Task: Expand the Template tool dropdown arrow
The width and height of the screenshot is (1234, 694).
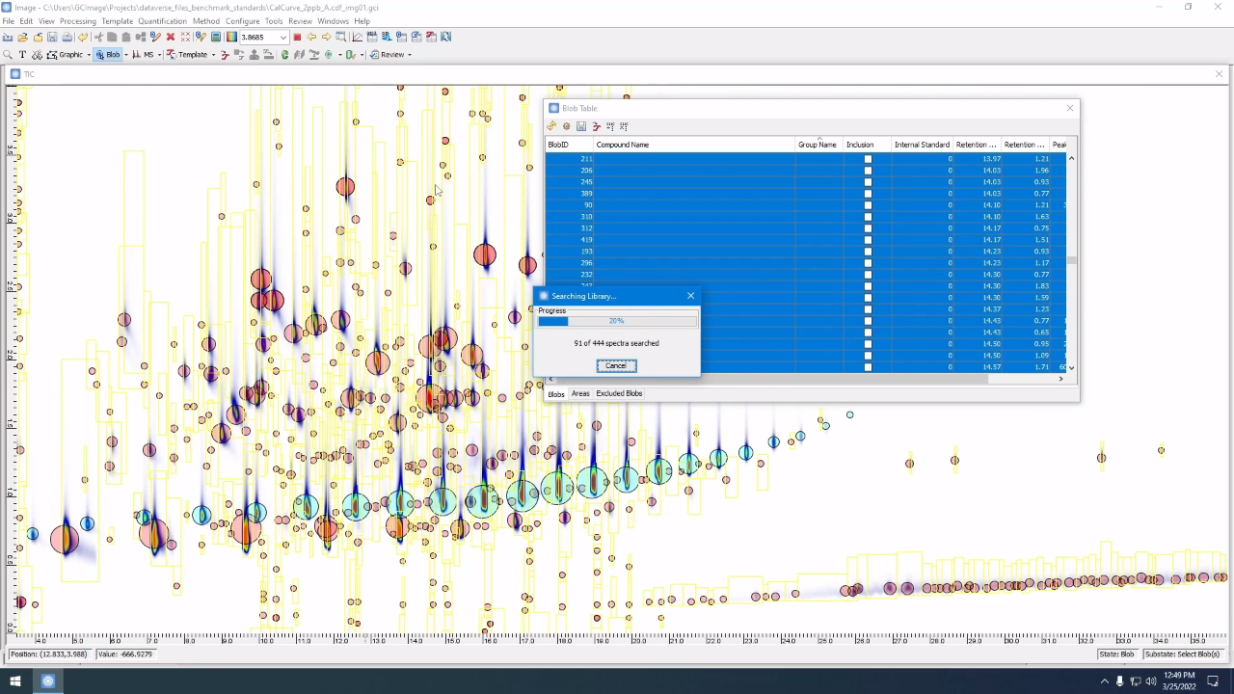Action: coord(213,55)
